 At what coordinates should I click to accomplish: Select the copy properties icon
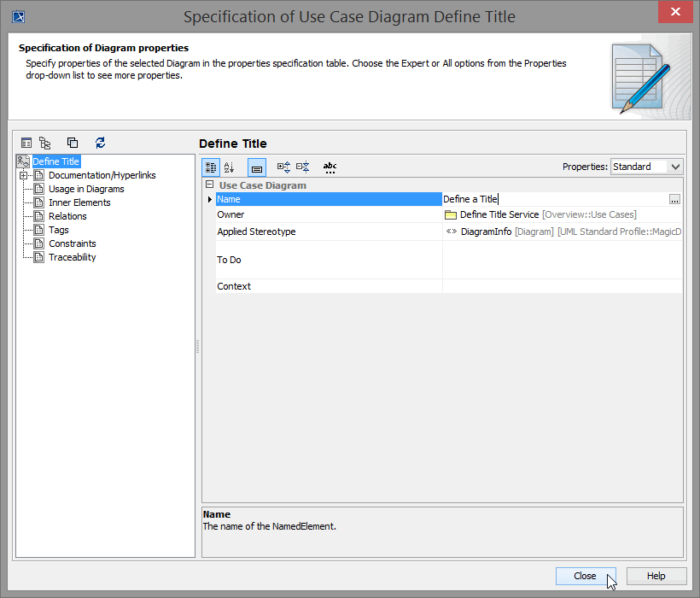72,142
